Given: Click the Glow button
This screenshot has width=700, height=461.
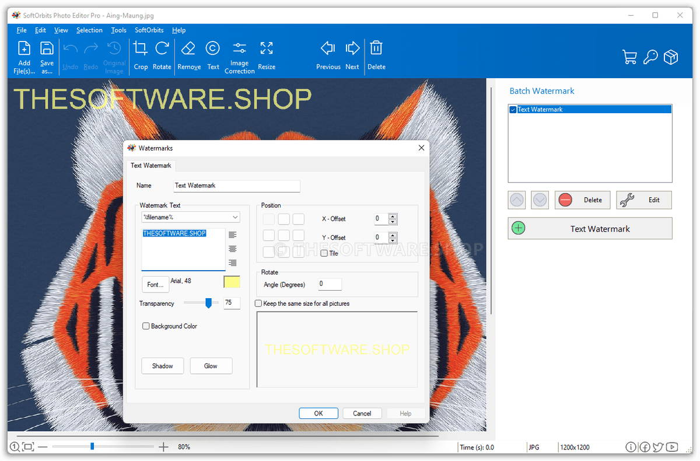Looking at the screenshot, I should coord(211,366).
